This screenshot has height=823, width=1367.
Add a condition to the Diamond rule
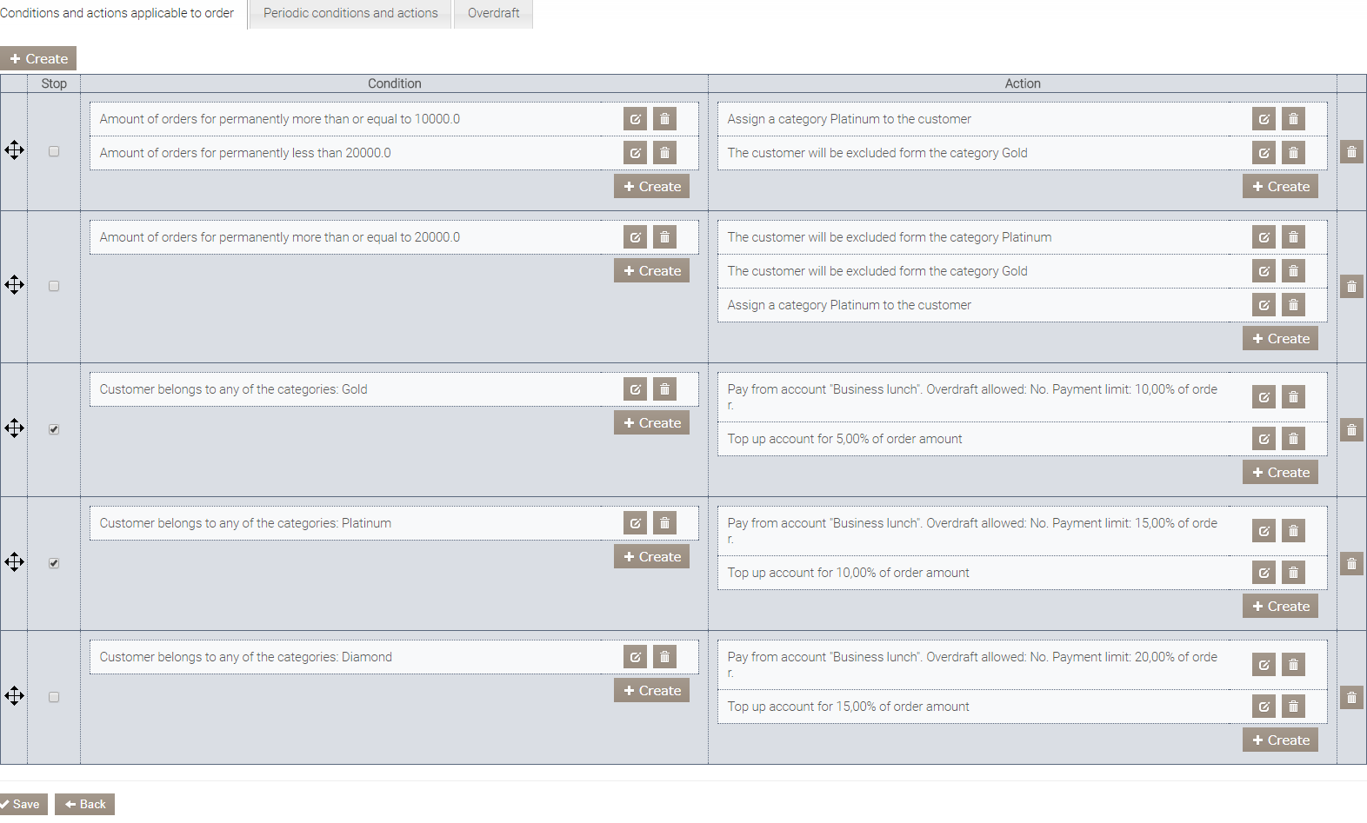point(651,691)
